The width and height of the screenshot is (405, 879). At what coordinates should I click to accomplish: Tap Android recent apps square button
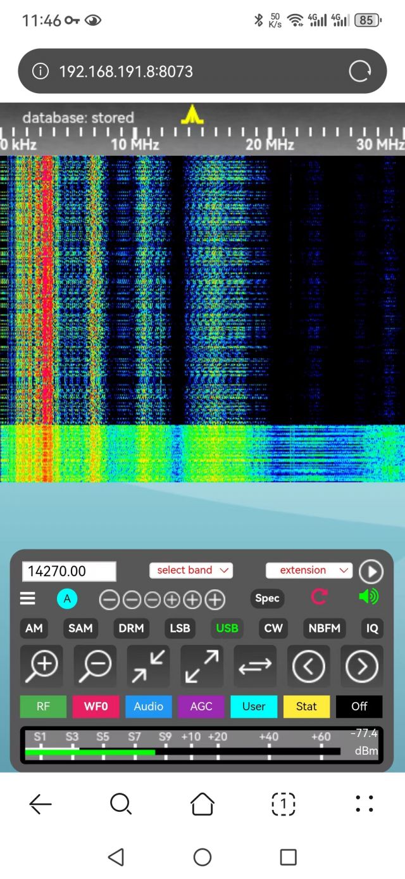click(x=288, y=857)
